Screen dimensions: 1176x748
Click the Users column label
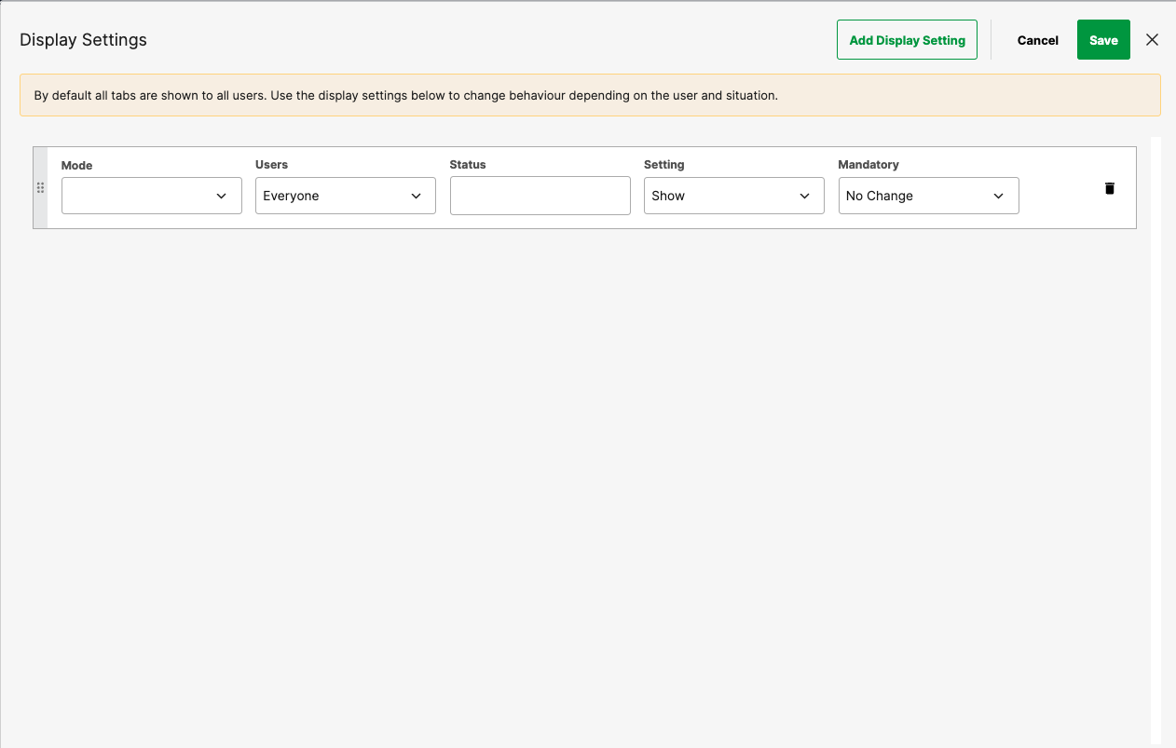coord(271,165)
